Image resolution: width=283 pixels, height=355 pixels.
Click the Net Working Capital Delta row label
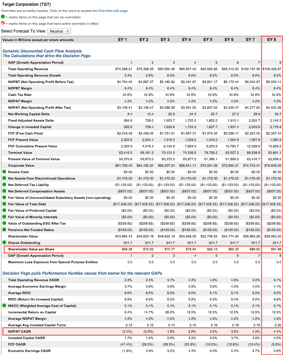coord(29,114)
